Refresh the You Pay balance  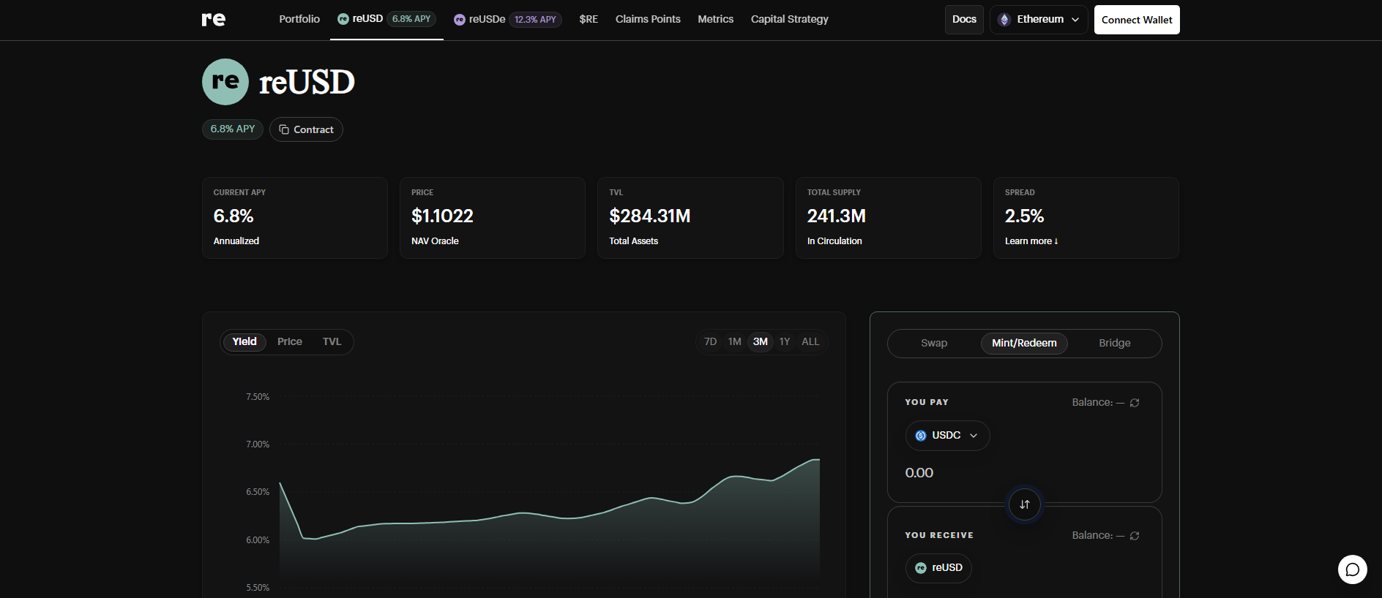(1135, 403)
